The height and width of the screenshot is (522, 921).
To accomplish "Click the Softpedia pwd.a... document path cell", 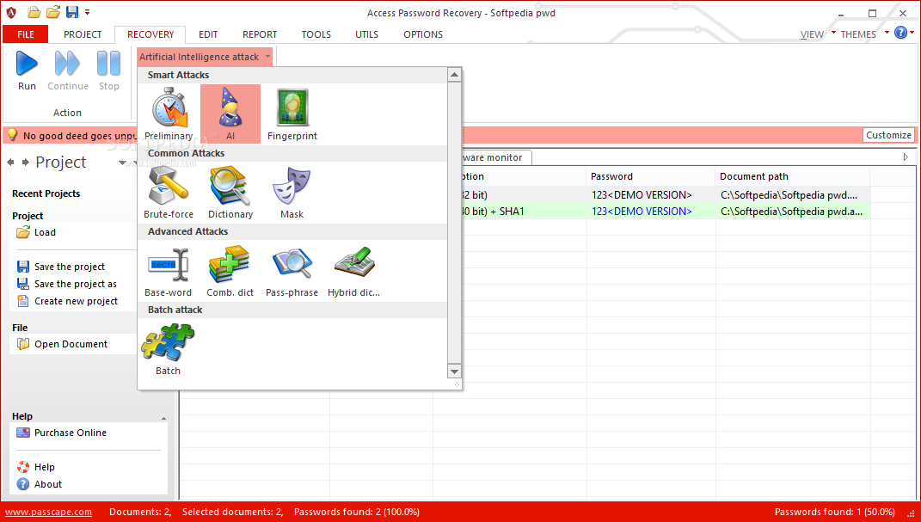I will coord(792,212).
